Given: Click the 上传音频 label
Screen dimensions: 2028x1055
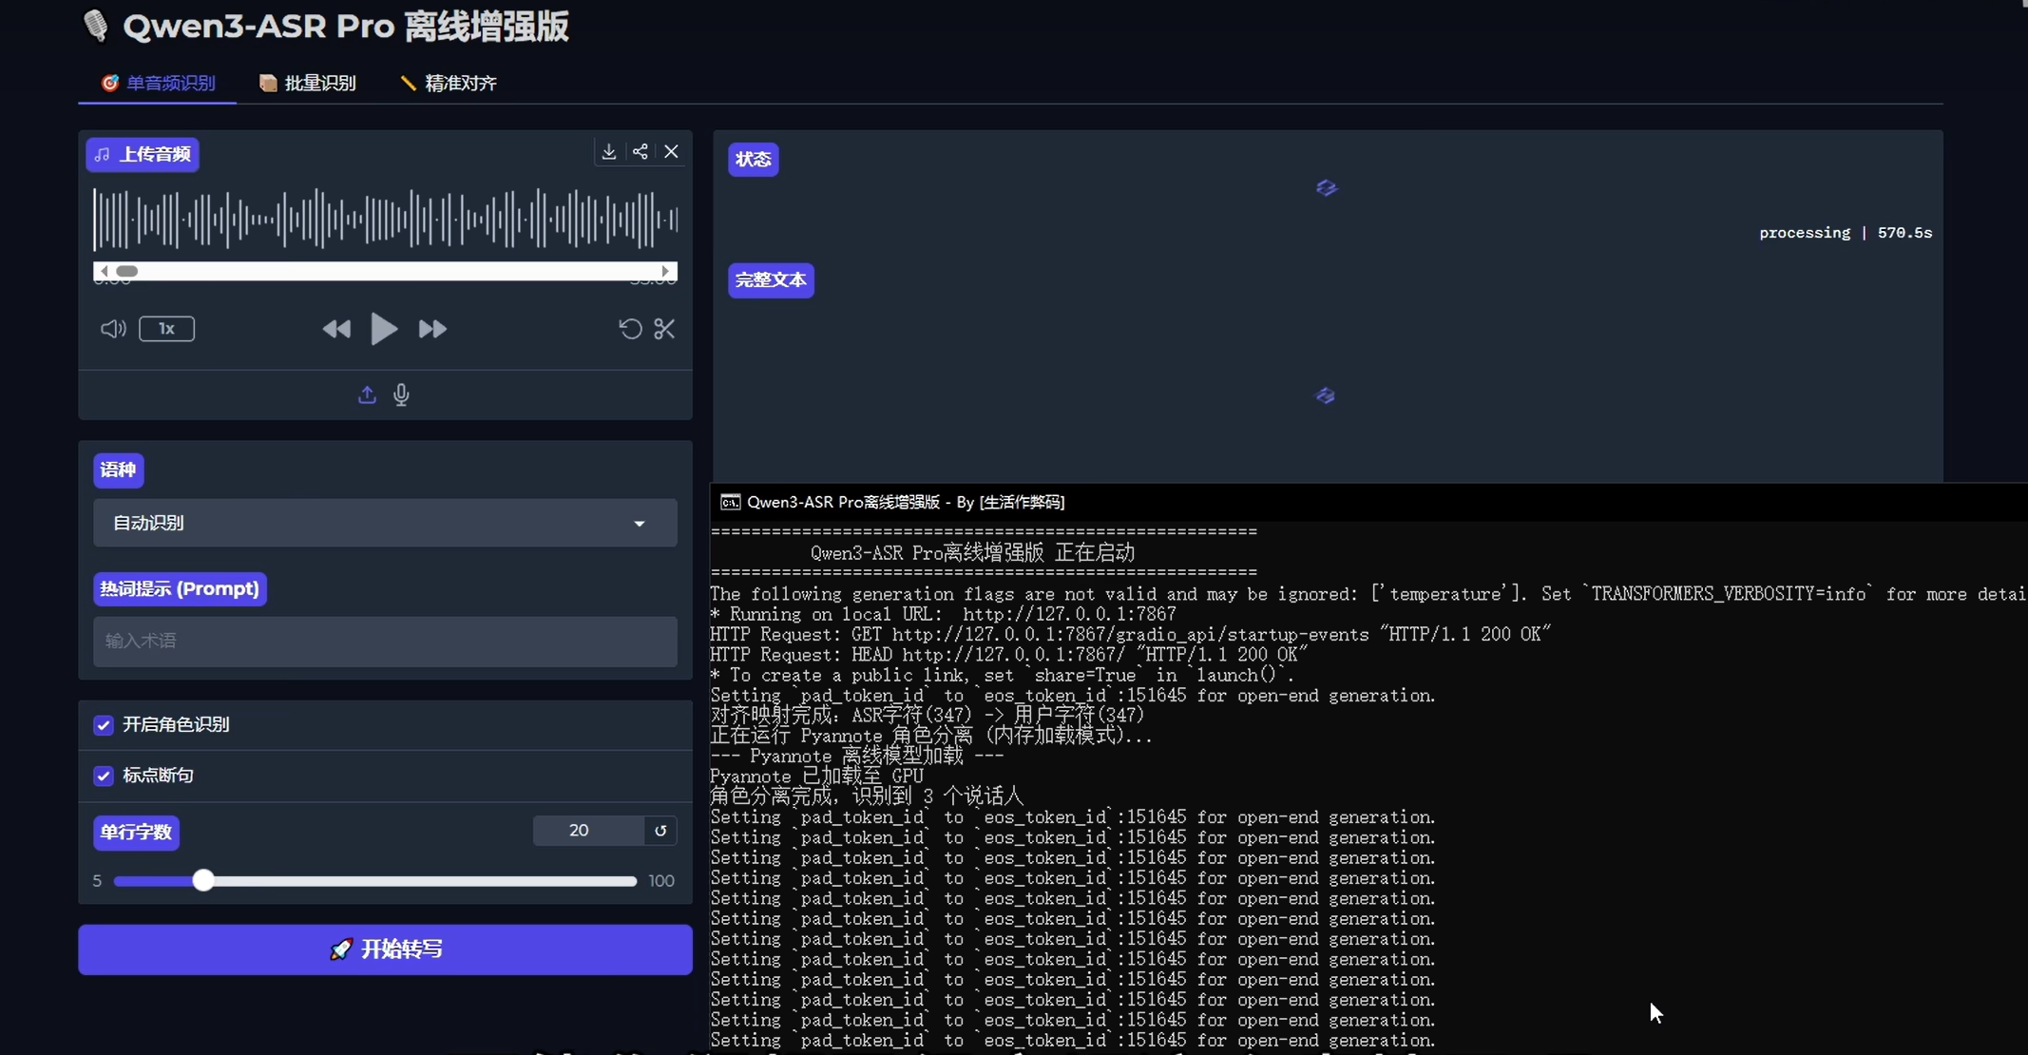Looking at the screenshot, I should coord(143,154).
